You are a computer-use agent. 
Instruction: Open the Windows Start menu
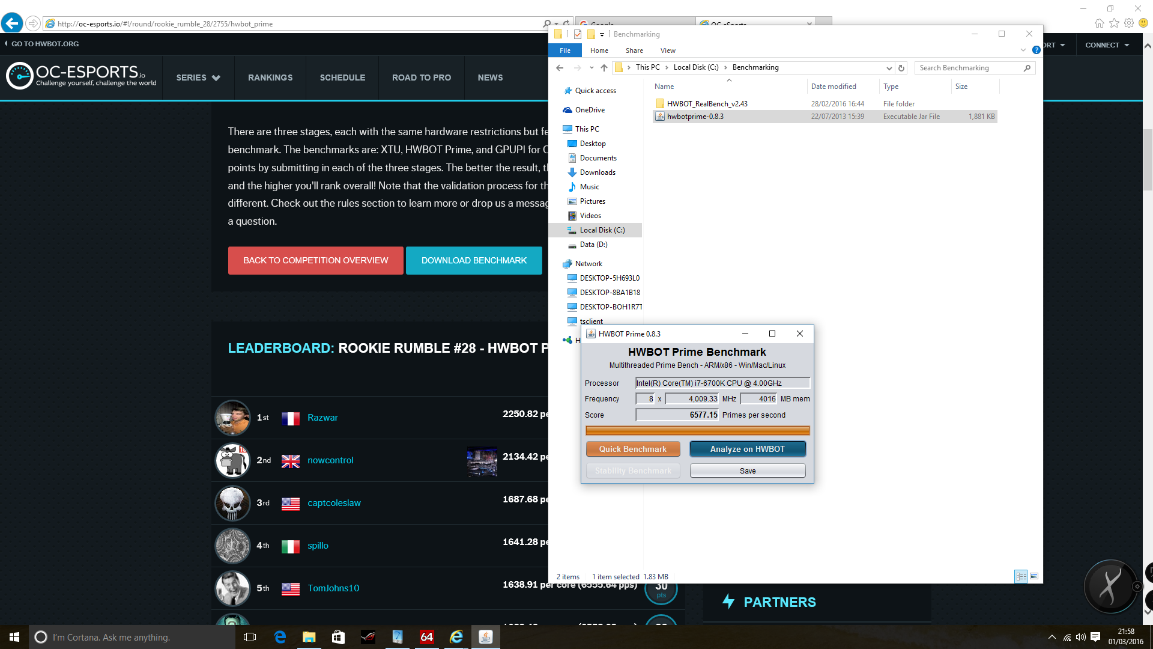[x=14, y=637]
